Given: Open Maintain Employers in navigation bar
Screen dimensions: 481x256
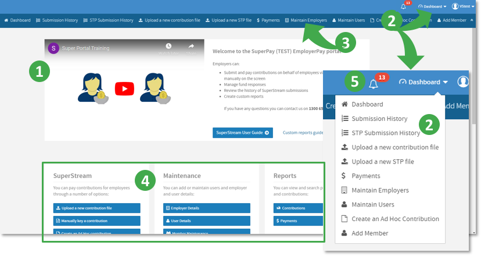Looking at the screenshot, I should (306, 20).
